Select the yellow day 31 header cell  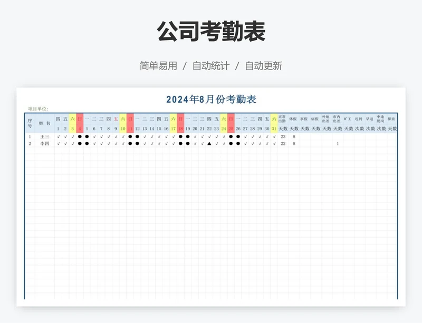(274, 129)
